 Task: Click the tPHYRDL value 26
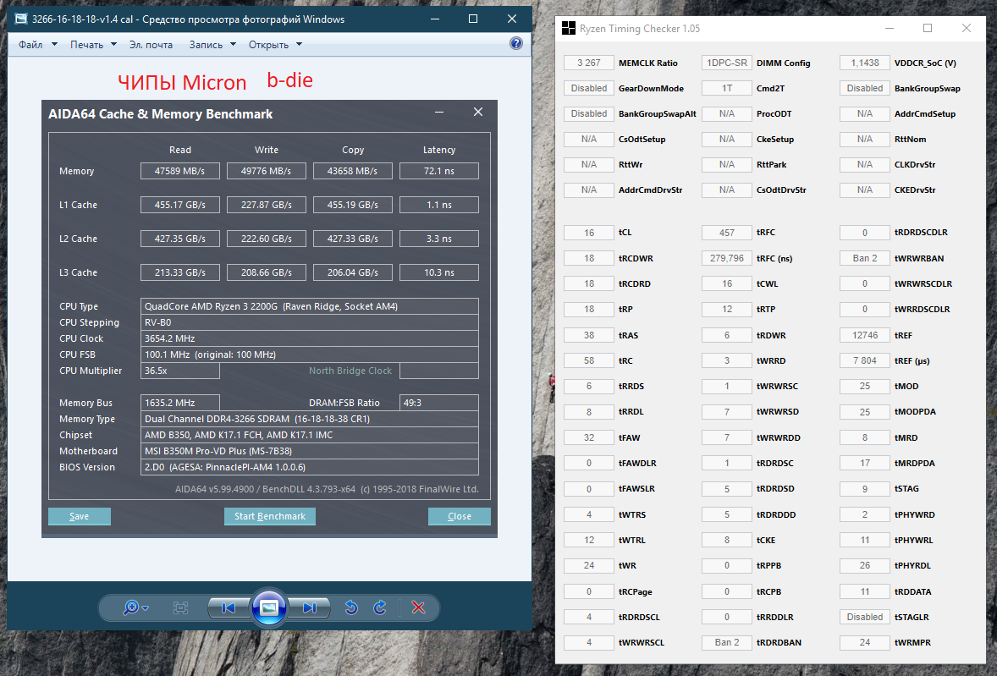tap(865, 565)
